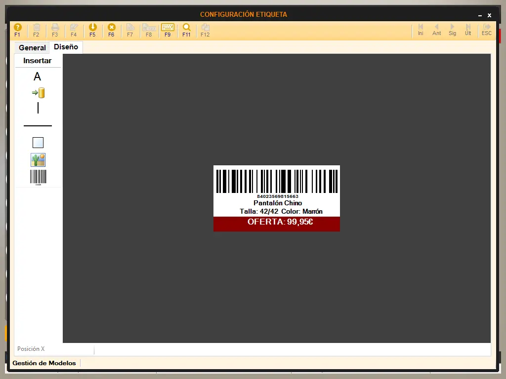Close the Configuración Etiqueta window
The width and height of the screenshot is (506, 379).
point(489,15)
